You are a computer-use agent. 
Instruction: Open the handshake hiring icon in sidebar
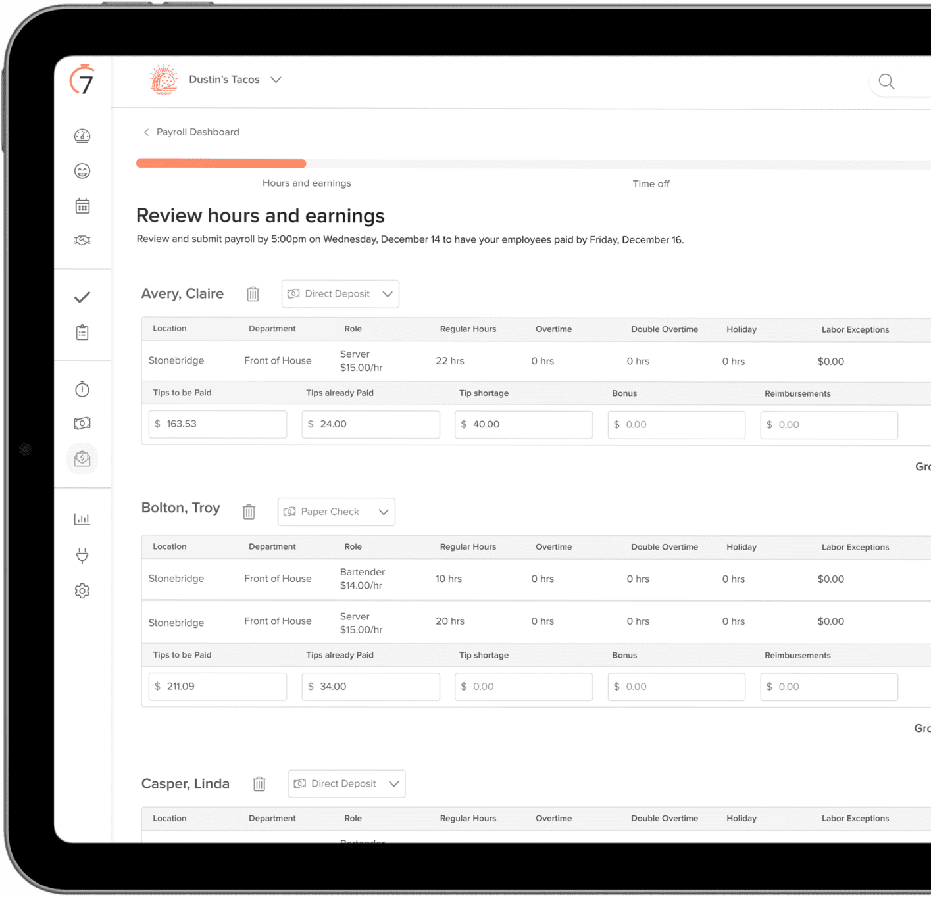click(x=82, y=240)
